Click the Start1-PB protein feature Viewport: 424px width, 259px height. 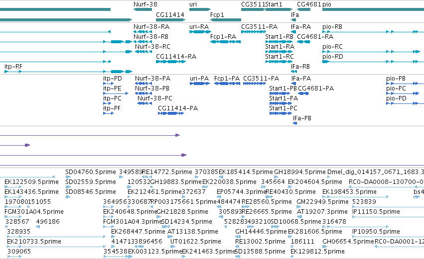point(280,93)
